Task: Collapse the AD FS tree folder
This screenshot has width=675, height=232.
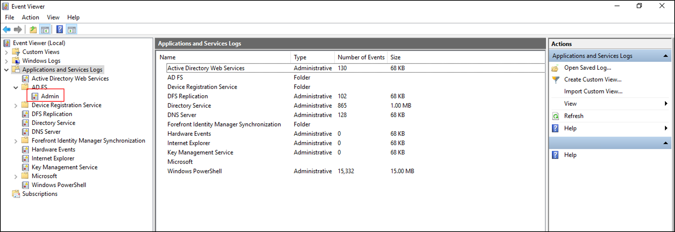Action: coord(15,88)
